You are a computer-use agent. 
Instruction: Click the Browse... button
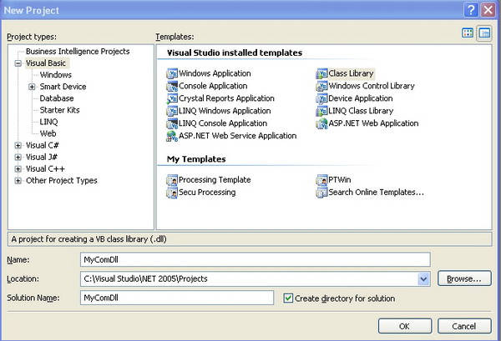pyautogui.click(x=464, y=278)
